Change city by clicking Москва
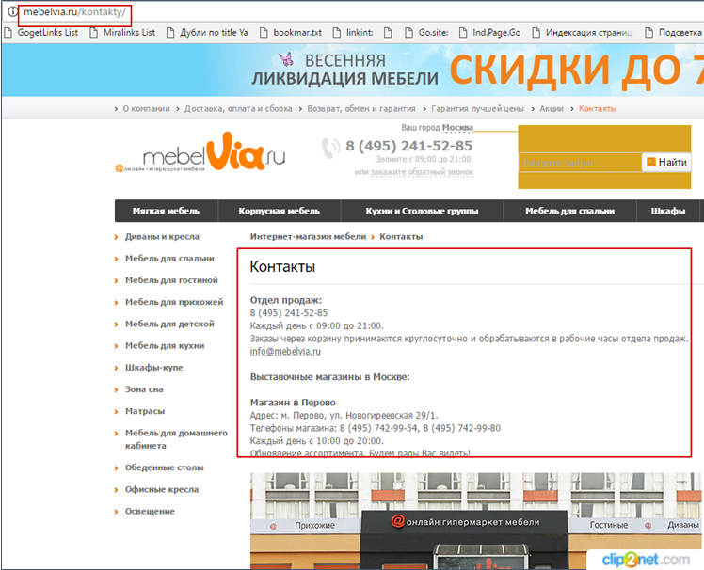The height and width of the screenshot is (570, 704). 457,128
